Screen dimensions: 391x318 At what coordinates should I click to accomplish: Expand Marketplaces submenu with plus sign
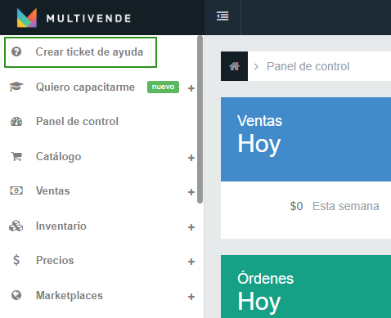pyautogui.click(x=191, y=297)
